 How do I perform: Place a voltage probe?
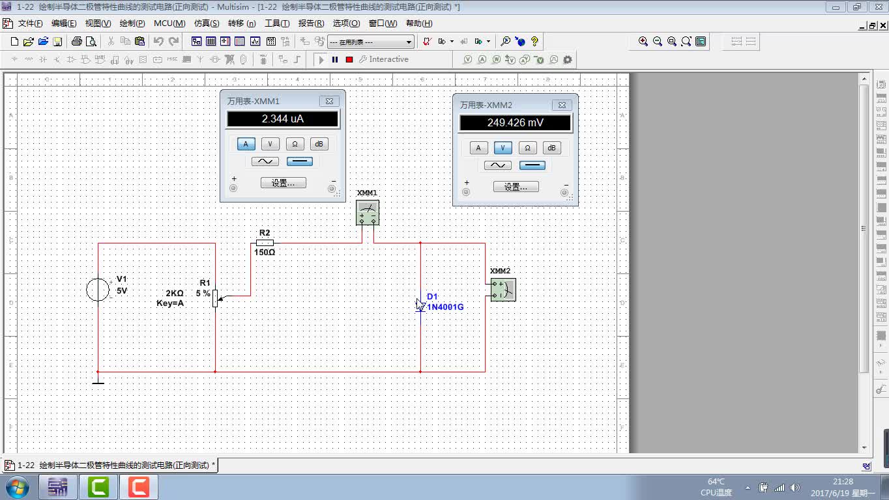click(x=467, y=59)
